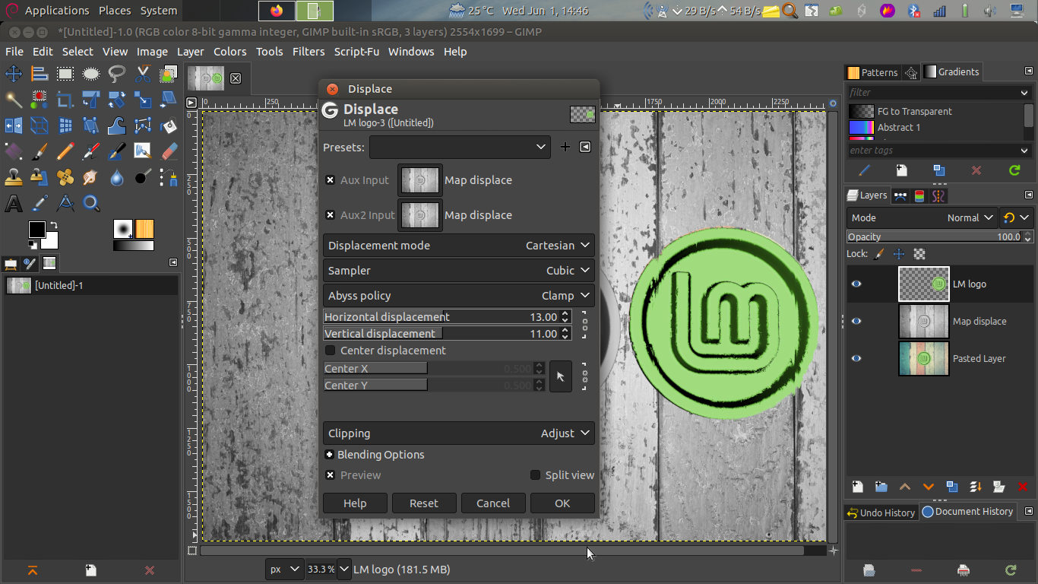Image resolution: width=1038 pixels, height=584 pixels.
Task: Select the Scissors Select tool
Action: coord(143,74)
